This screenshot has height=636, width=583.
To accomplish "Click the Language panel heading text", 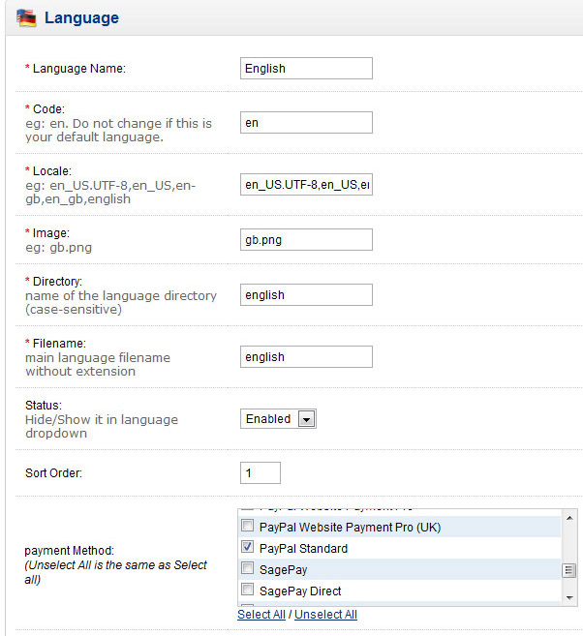I will click(x=81, y=17).
